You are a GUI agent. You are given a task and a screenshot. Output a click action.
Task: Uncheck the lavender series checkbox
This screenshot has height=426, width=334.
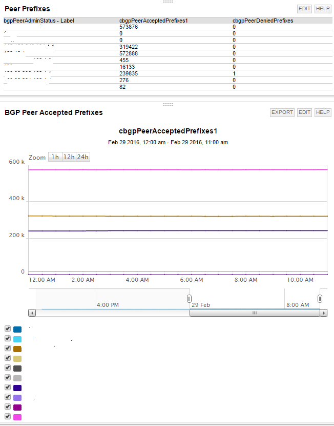tap(8, 397)
